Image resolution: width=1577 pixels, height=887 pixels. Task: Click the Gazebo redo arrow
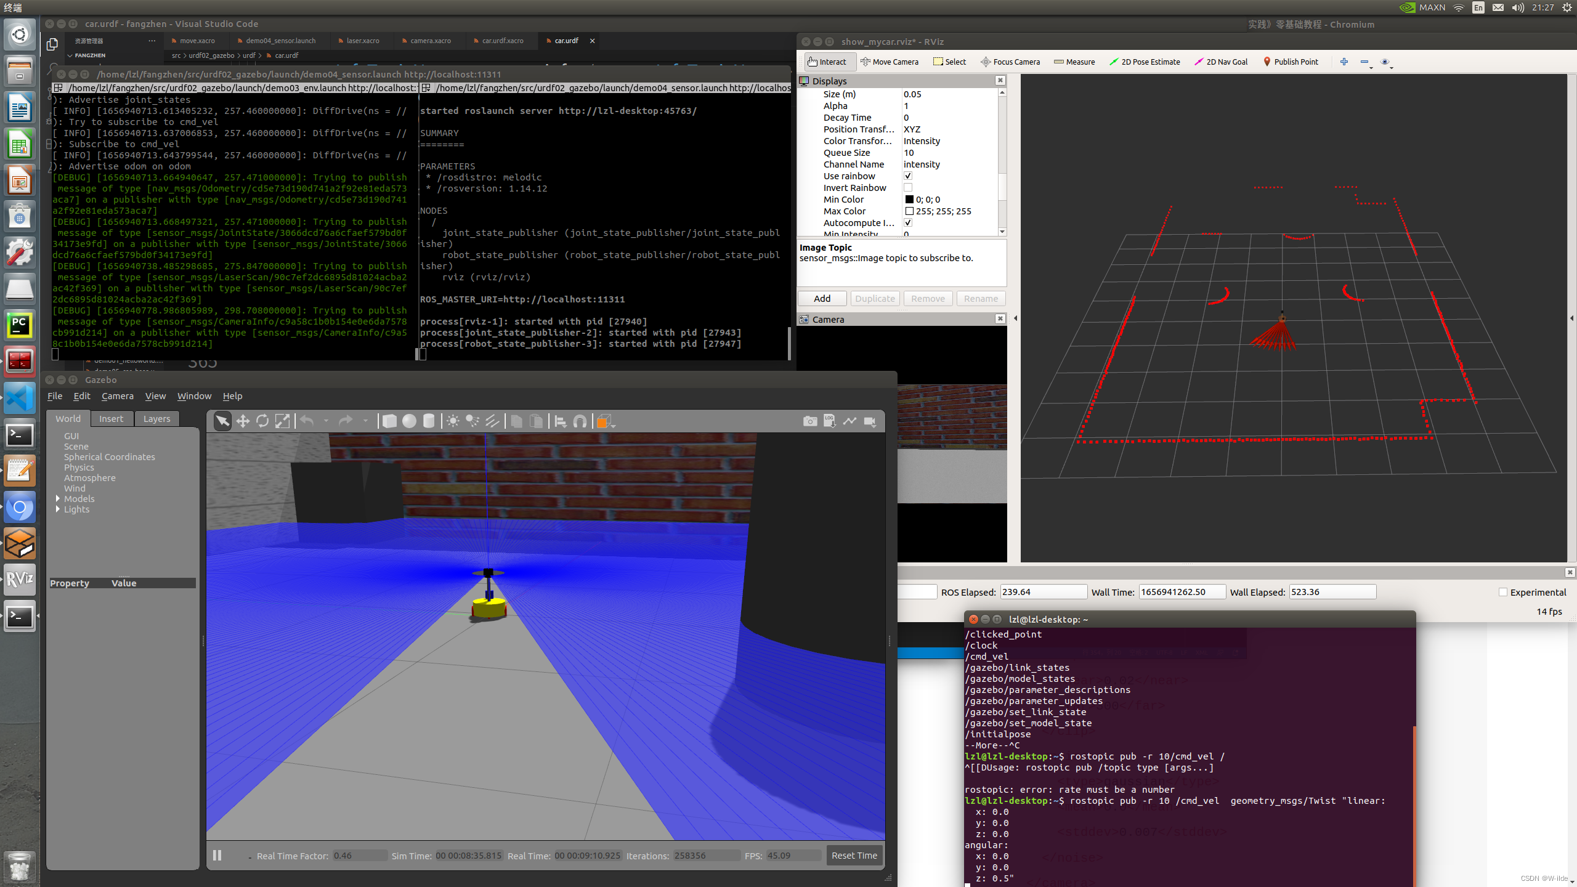pyautogui.click(x=346, y=421)
